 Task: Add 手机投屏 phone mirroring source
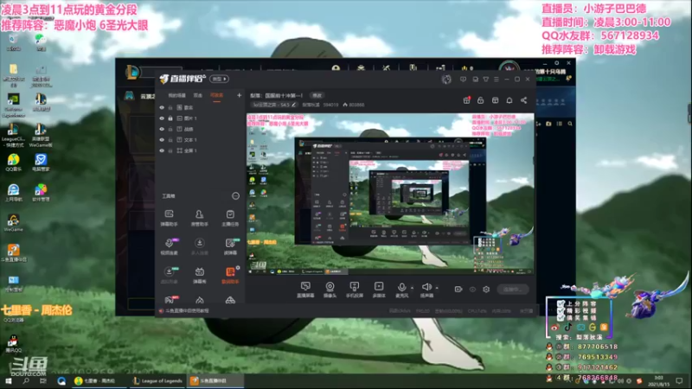click(355, 290)
